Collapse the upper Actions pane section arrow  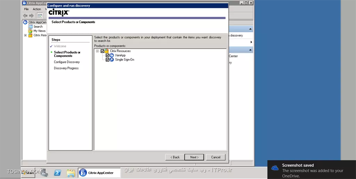pyautogui.click(x=250, y=29)
